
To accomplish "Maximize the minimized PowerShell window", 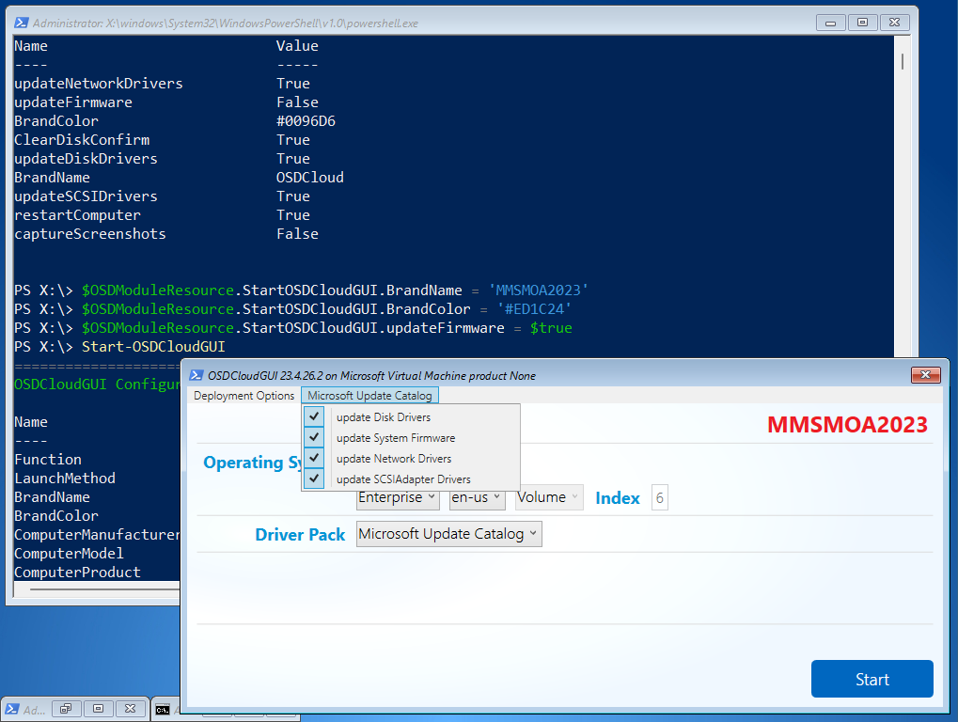I will [99, 709].
